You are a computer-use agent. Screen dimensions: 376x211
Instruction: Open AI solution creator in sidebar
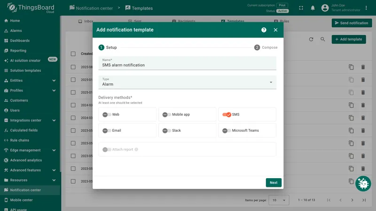click(x=25, y=60)
